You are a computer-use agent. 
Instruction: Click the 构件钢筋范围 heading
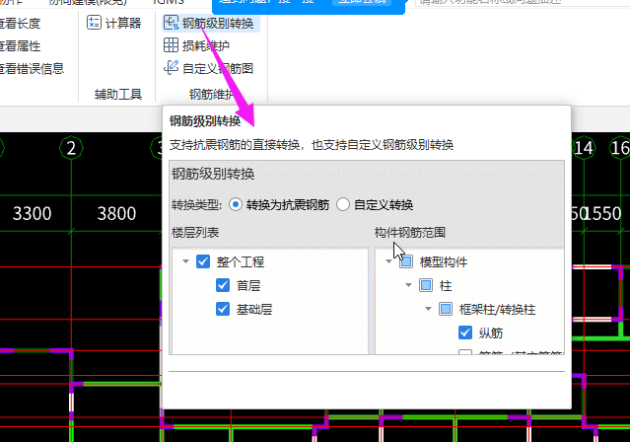[x=410, y=233]
